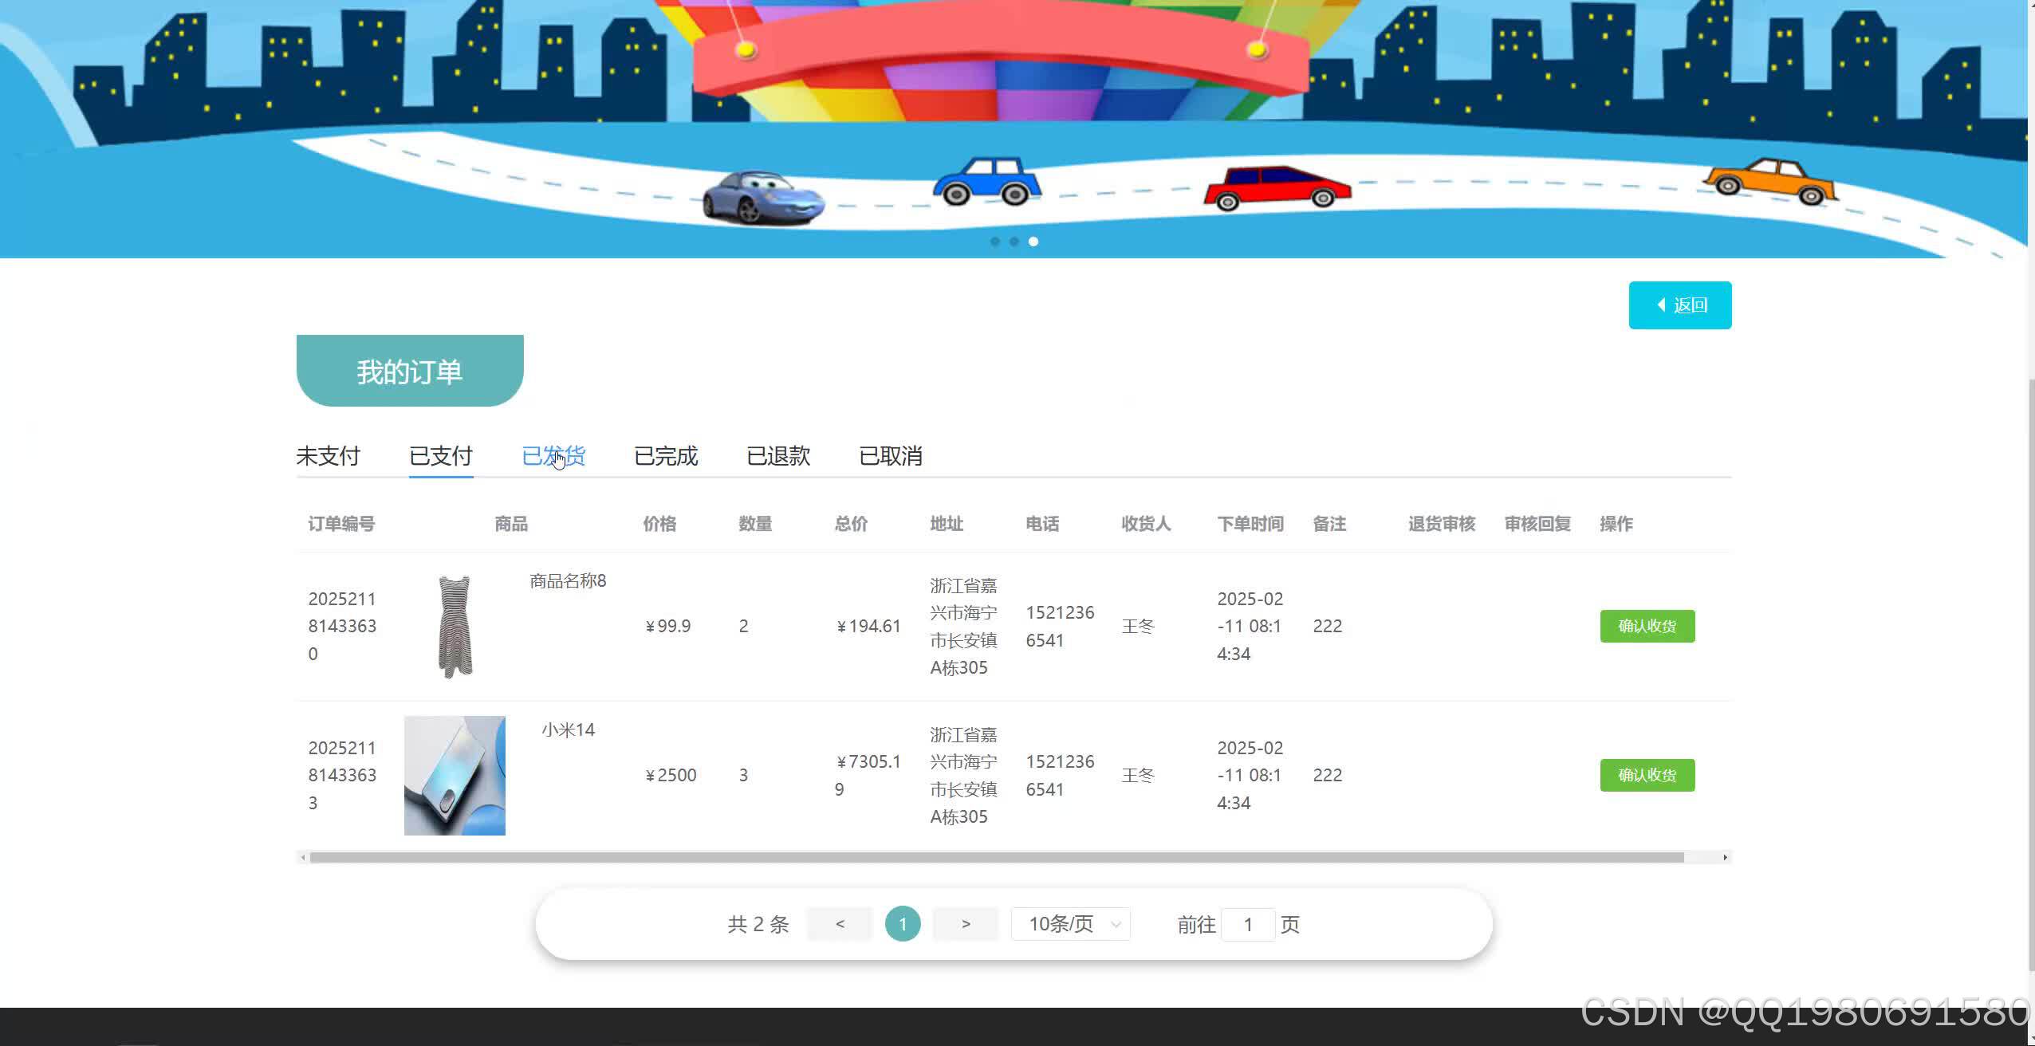Select page number 1 in pagination
Image resolution: width=2035 pixels, height=1046 pixels.
(x=902, y=923)
